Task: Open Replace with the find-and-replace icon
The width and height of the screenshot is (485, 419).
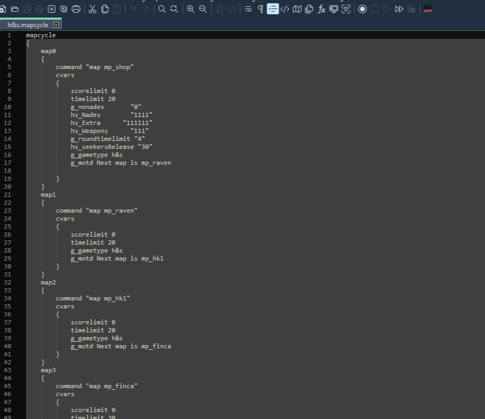Action: (174, 9)
